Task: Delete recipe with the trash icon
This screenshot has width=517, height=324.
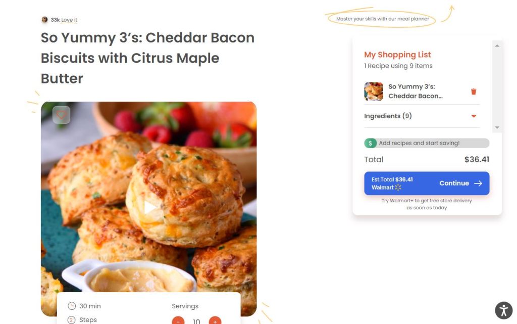Action: (x=474, y=91)
